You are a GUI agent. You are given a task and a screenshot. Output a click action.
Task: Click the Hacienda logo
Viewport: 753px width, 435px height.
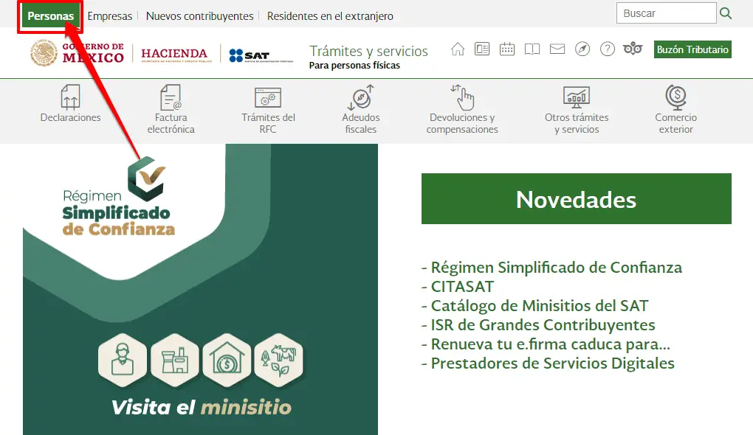tap(175, 55)
